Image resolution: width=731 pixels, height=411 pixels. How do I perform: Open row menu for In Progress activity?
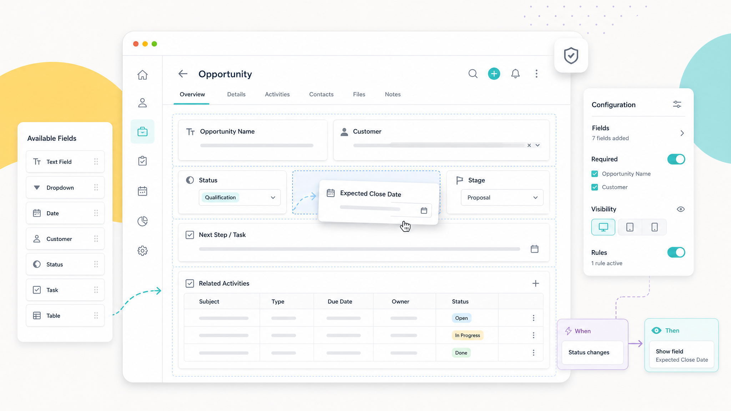coord(534,335)
